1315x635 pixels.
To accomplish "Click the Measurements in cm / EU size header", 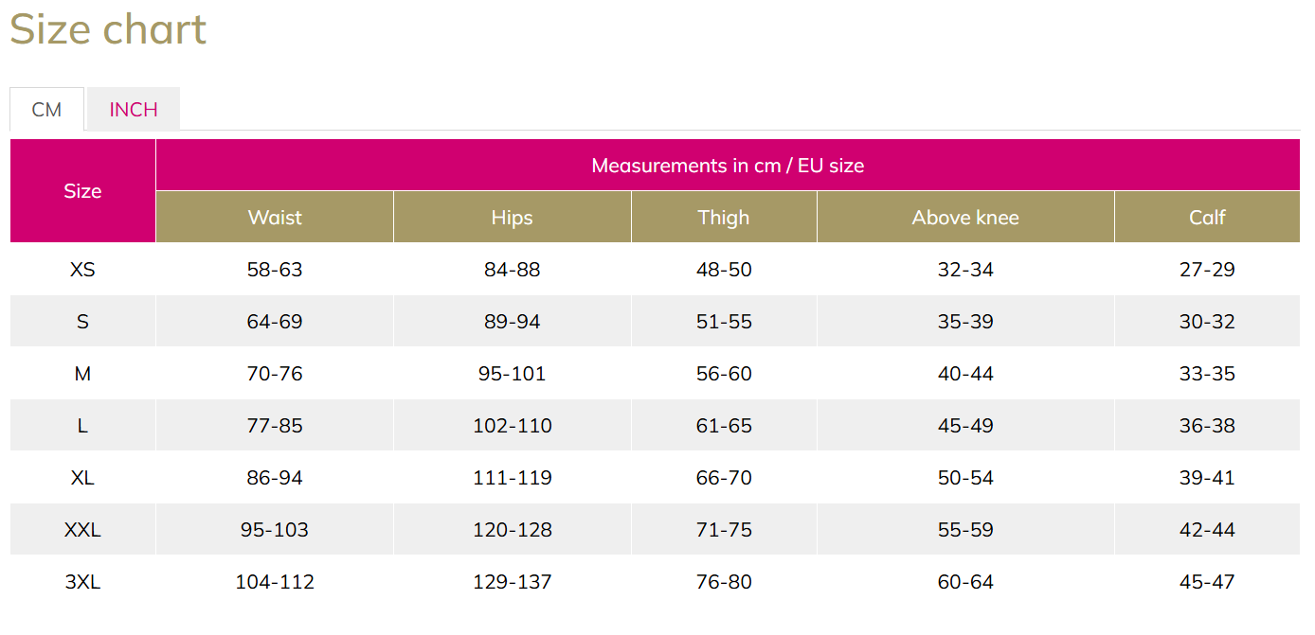I will pos(728,166).
